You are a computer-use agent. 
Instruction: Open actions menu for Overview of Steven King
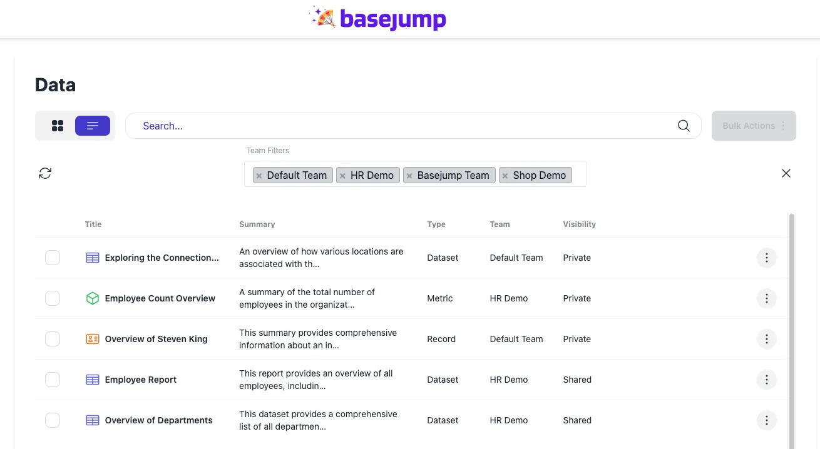click(x=767, y=339)
